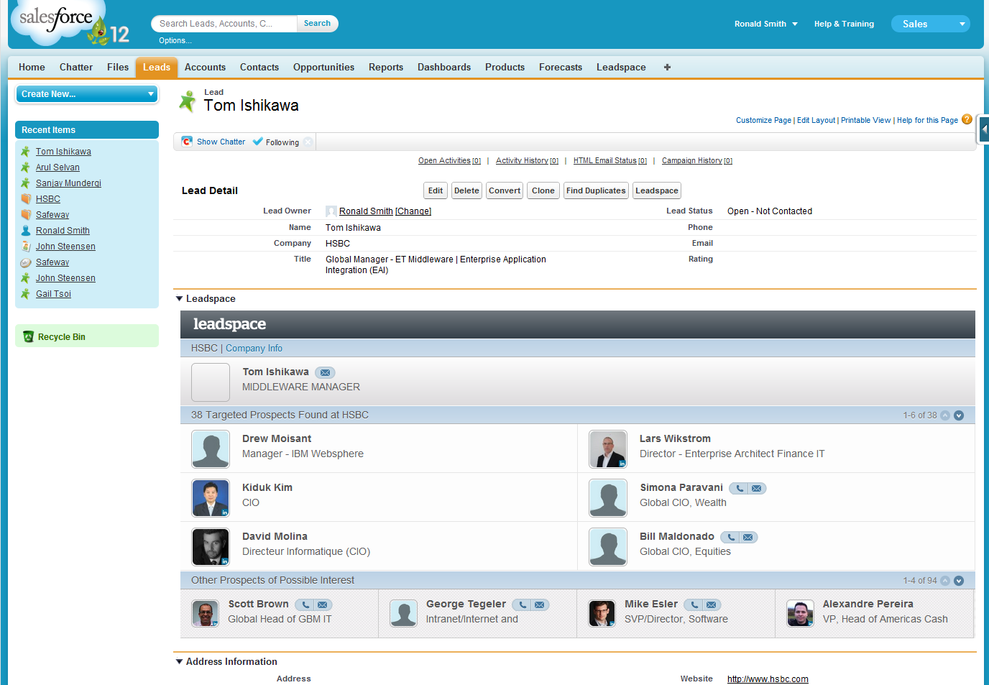Open the Home tab
Viewport: 989px width, 685px height.
pyautogui.click(x=32, y=67)
